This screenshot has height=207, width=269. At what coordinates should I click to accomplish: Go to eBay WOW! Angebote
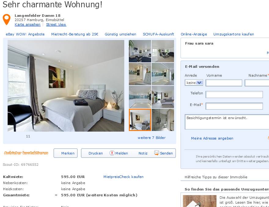(x=25, y=34)
